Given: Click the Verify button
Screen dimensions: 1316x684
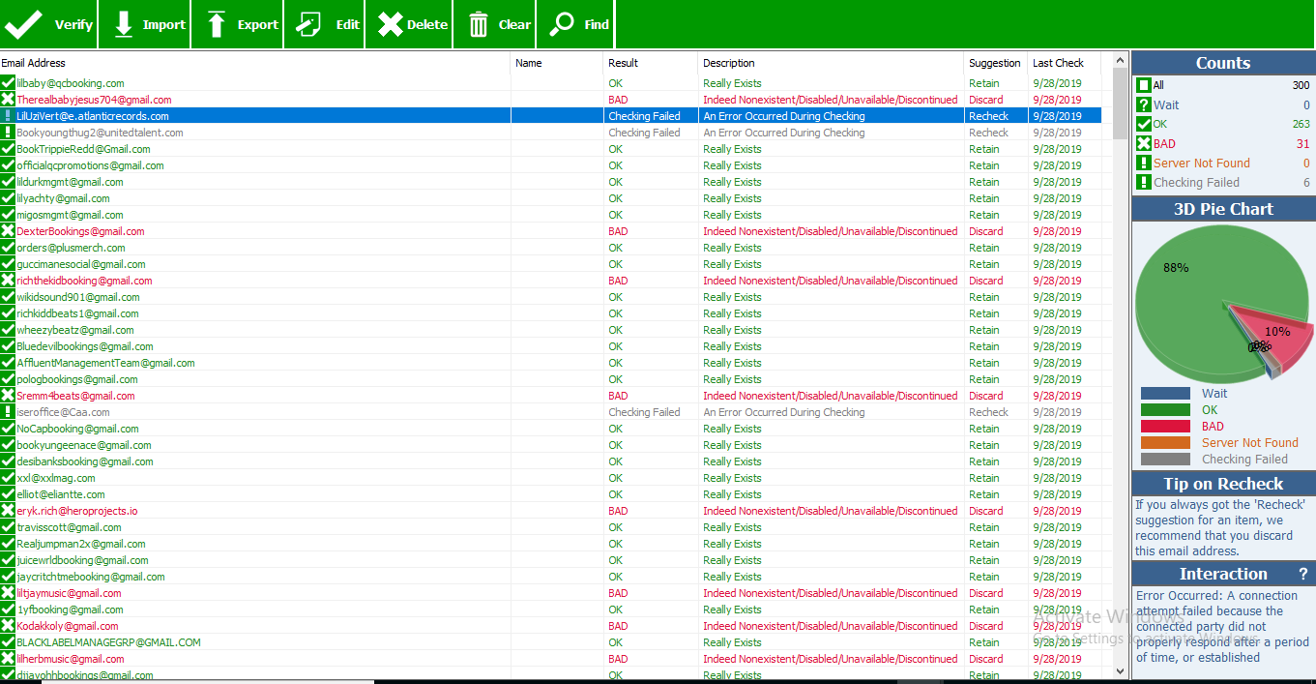Looking at the screenshot, I should 49,24.
